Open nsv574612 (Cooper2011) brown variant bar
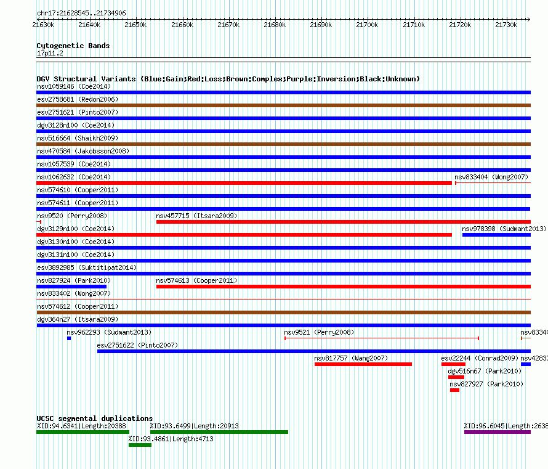548x469 pixels. click(283, 312)
